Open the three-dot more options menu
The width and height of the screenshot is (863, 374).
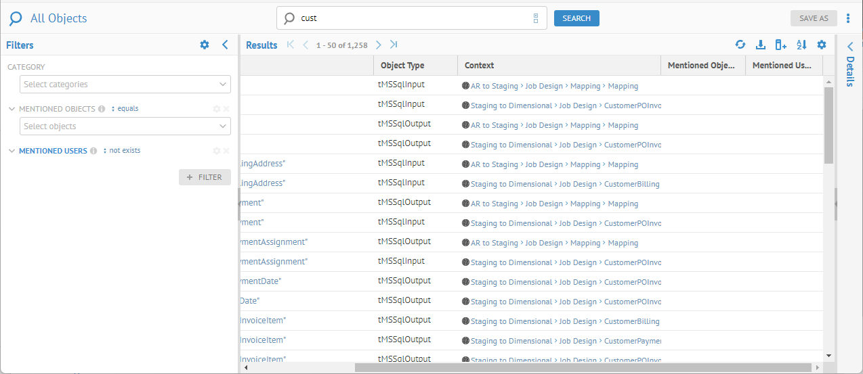click(848, 18)
